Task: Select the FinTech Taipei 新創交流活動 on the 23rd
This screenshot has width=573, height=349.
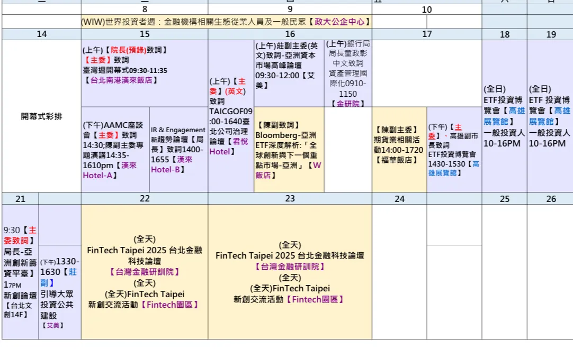Action: coord(289,299)
